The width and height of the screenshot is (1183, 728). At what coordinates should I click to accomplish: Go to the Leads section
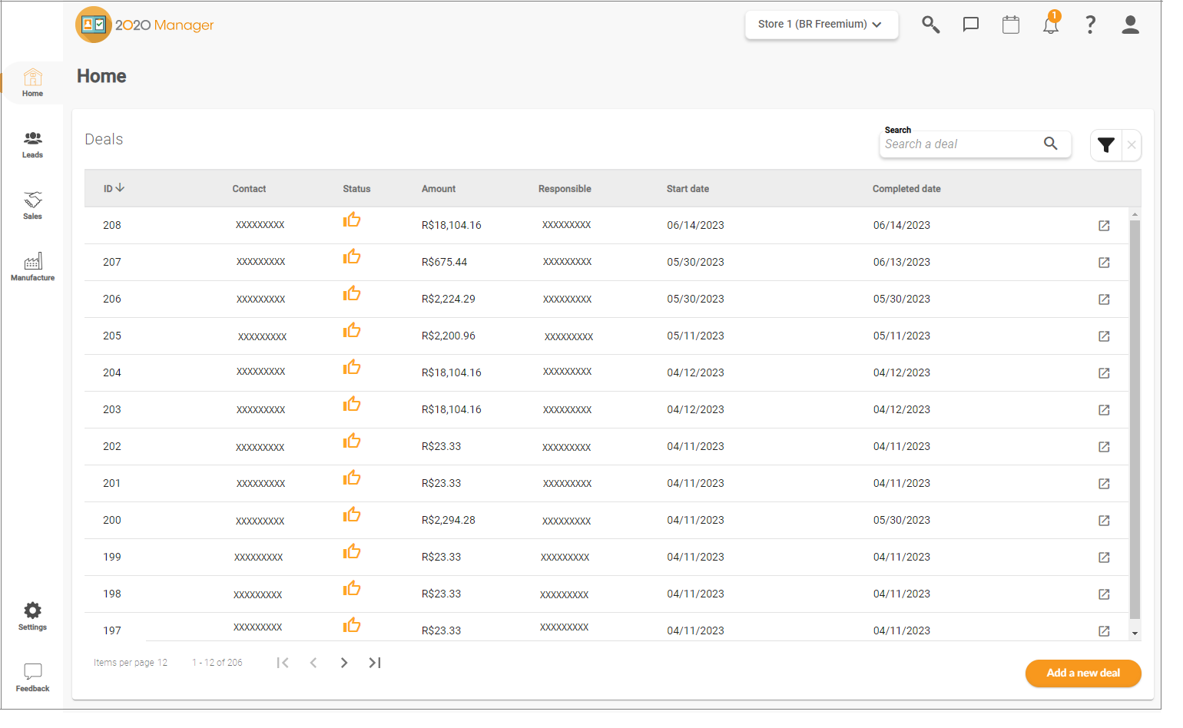[x=32, y=144]
